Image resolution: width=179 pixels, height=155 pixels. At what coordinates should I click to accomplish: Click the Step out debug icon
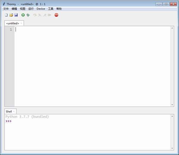point(45,15)
